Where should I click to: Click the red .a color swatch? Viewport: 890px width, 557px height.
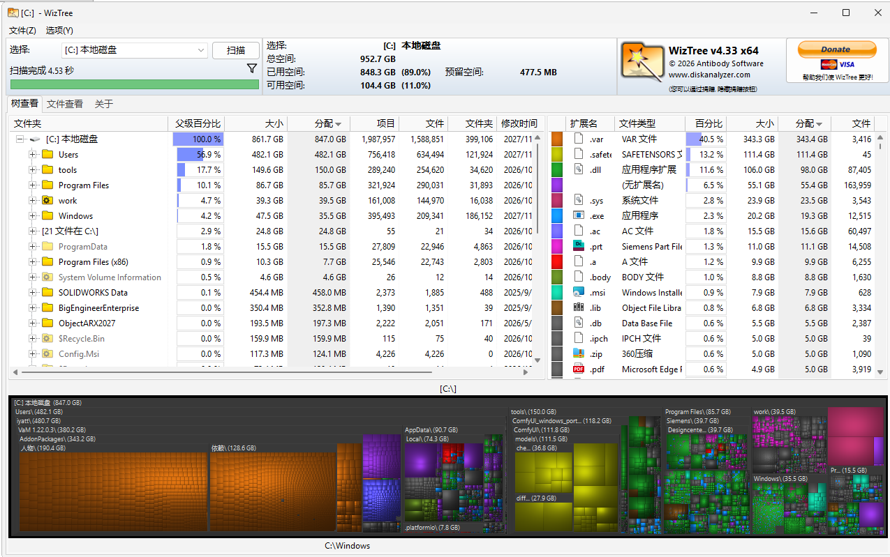[x=556, y=261]
